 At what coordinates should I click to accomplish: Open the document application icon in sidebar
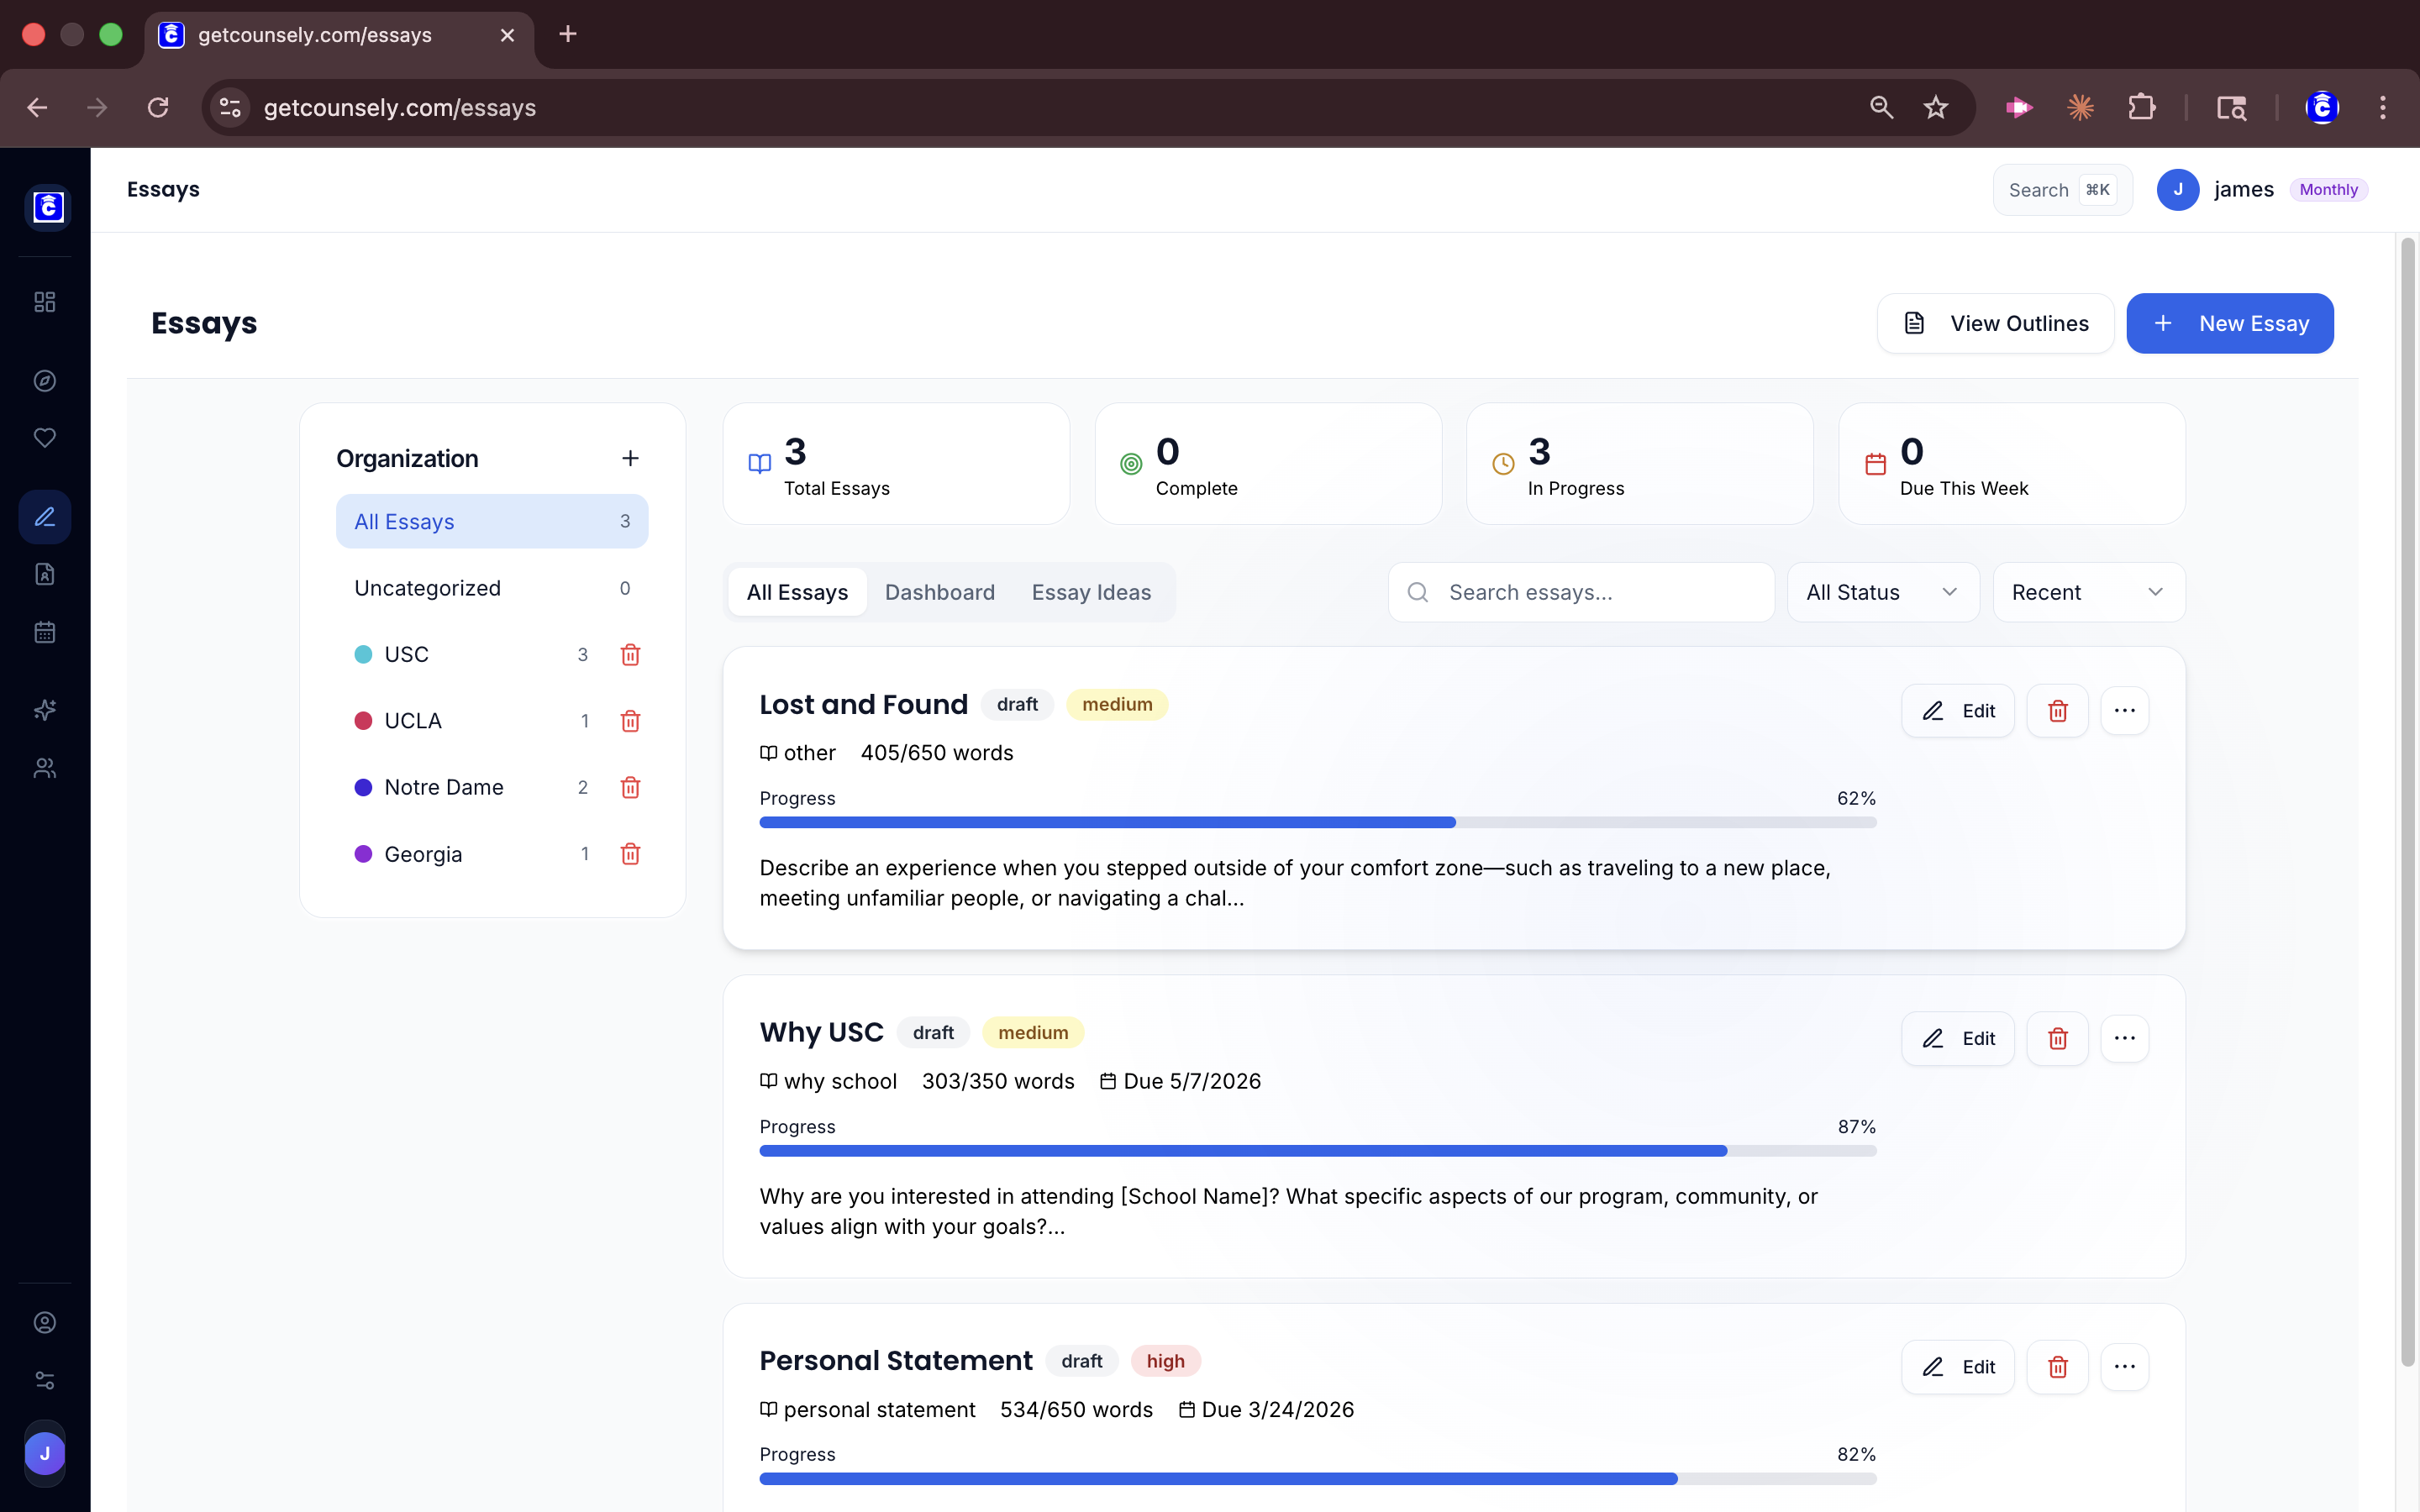pos(44,574)
